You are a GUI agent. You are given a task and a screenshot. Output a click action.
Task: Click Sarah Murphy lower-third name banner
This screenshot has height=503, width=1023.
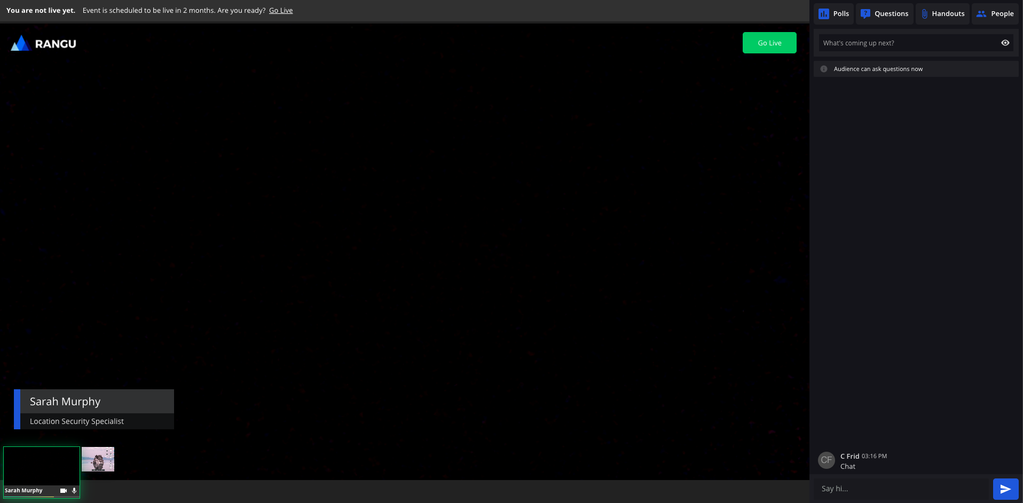(94, 402)
